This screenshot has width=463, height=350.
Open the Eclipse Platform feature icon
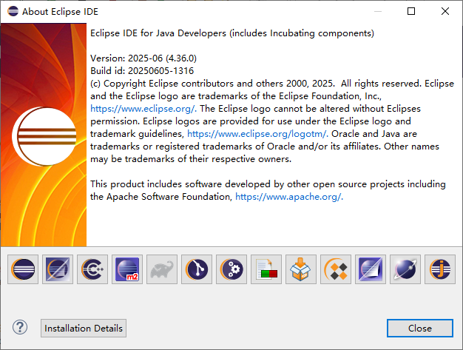point(23,269)
